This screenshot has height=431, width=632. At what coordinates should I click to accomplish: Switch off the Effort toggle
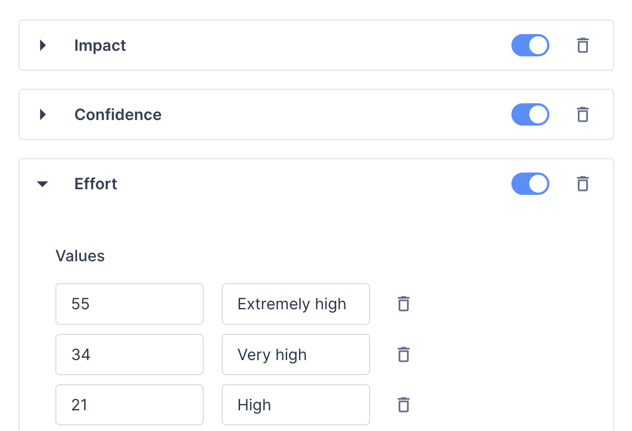tap(530, 184)
